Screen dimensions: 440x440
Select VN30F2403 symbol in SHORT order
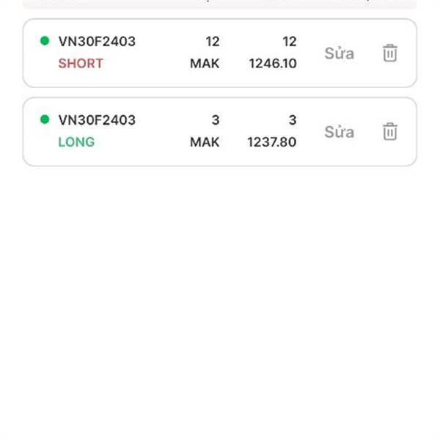97,42
